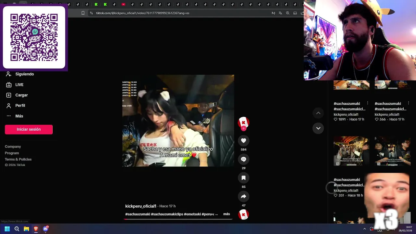
Task: Open the Siguiendo sidebar item
Action: coord(20,74)
